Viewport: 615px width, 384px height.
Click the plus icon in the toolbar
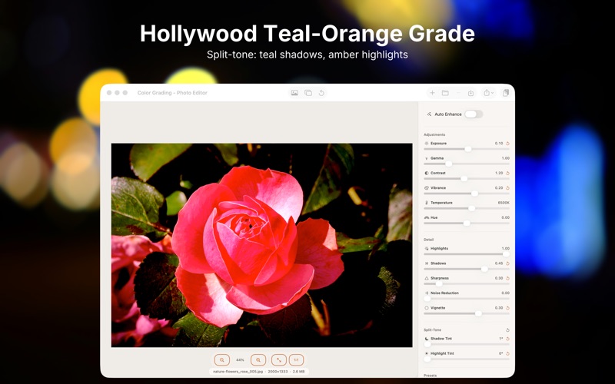click(432, 93)
